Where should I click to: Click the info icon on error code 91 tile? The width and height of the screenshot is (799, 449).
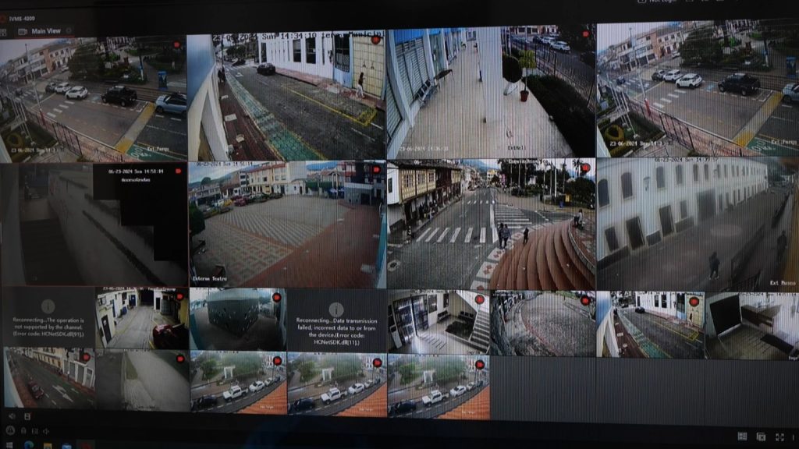(x=48, y=306)
